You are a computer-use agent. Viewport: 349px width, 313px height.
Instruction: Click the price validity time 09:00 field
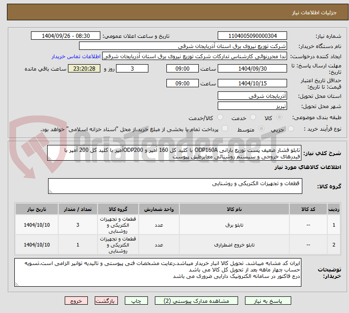[182, 84]
